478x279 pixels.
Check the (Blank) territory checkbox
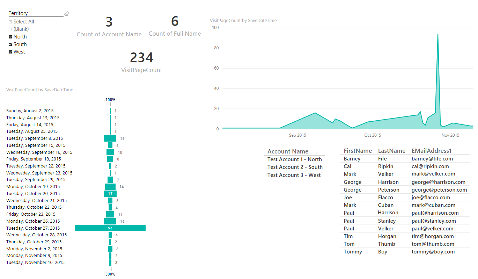pyautogui.click(x=10, y=29)
